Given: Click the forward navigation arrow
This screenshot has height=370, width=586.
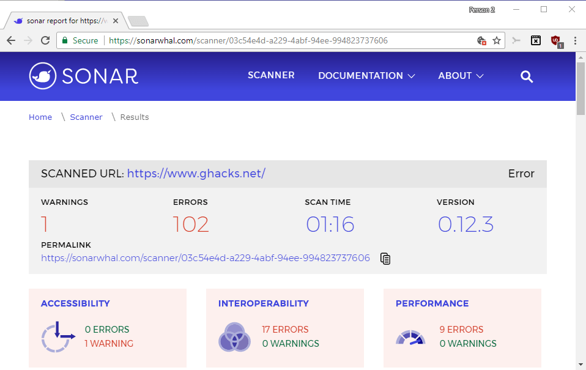Looking at the screenshot, I should pyautogui.click(x=28, y=40).
